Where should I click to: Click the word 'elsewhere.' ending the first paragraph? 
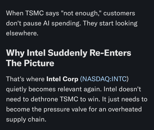(x=22, y=33)
